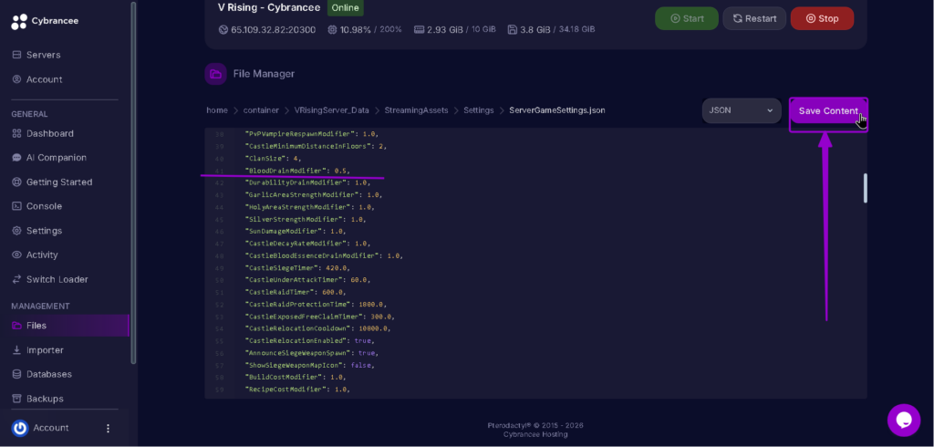Click the RecipeCostModifier line
The width and height of the screenshot is (934, 447).
pyautogui.click(x=297, y=390)
